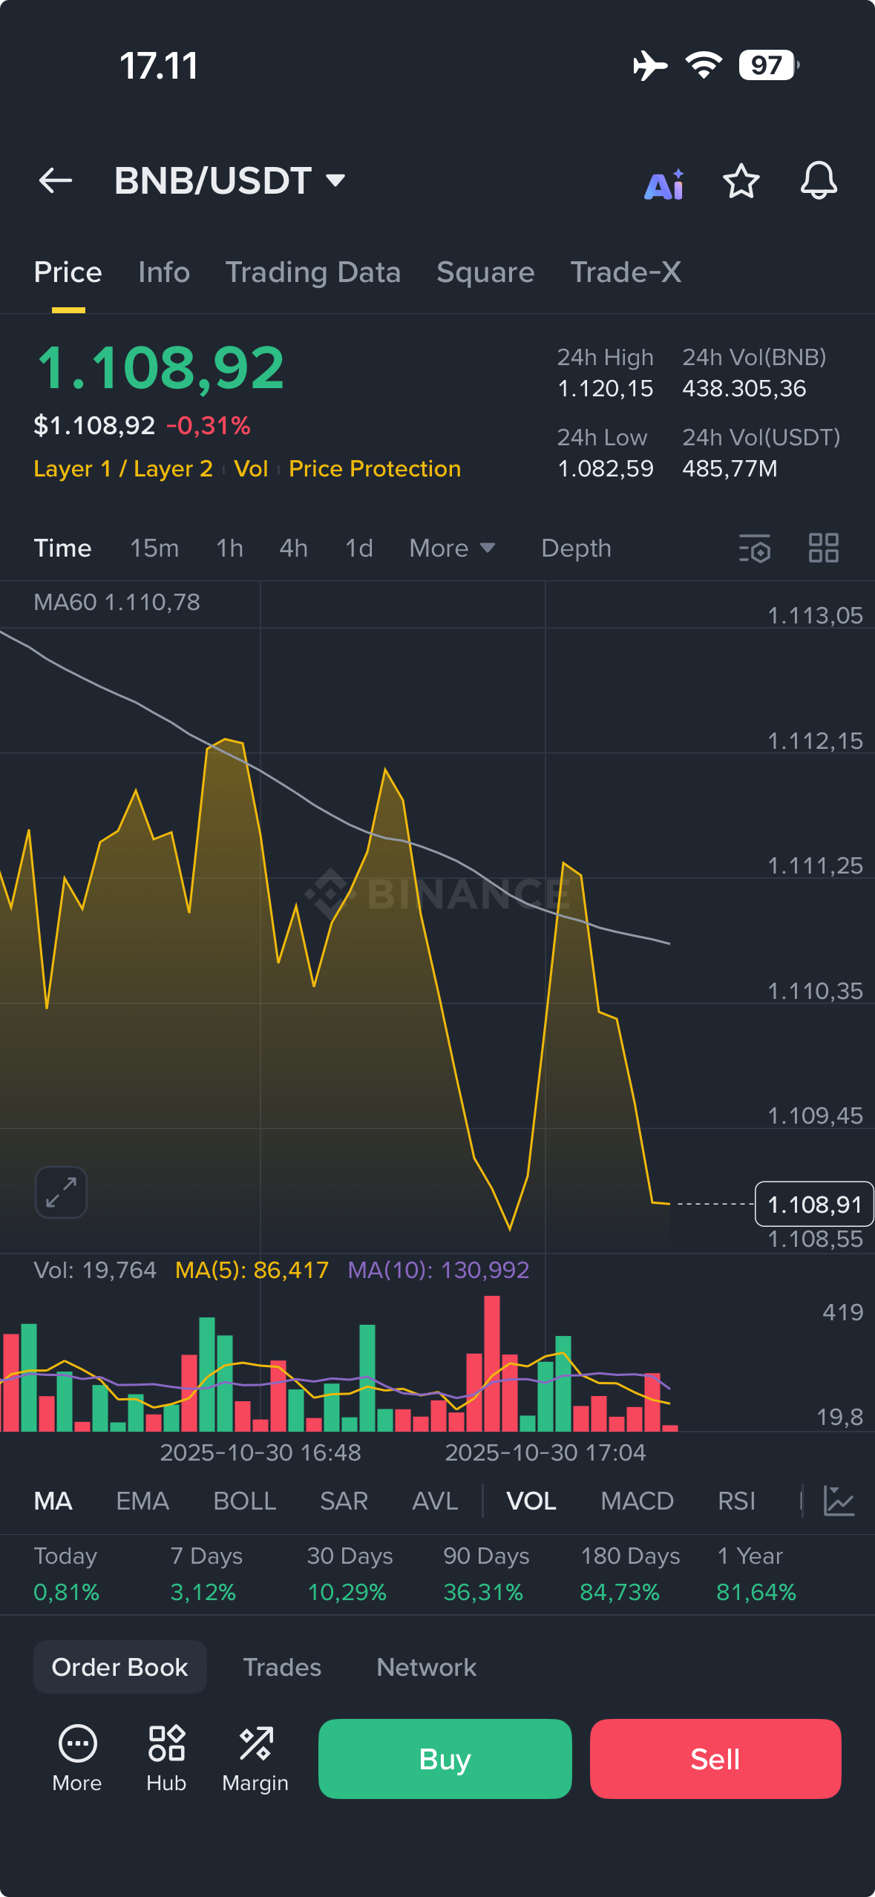The width and height of the screenshot is (875, 1897).
Task: Open the Trades tab
Action: [282, 1667]
